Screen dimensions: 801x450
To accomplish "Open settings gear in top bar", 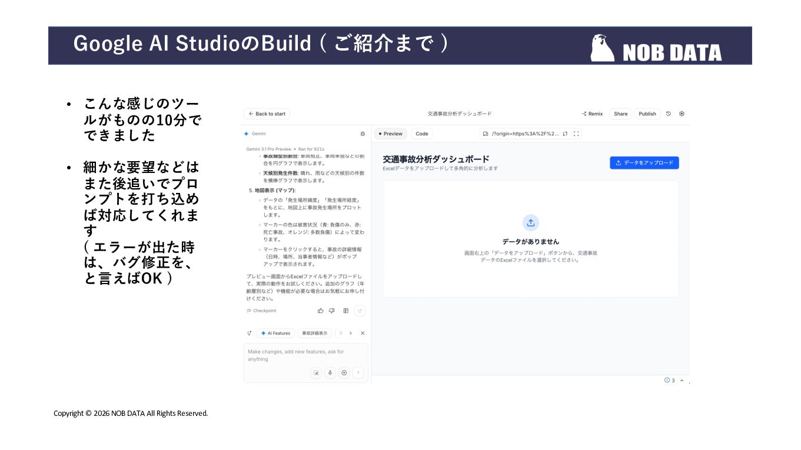I will coord(682,114).
